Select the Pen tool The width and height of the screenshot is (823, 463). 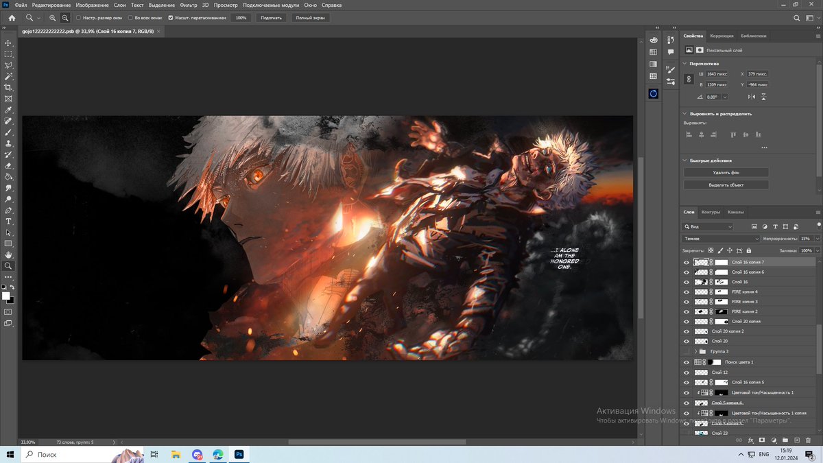[x=8, y=210]
